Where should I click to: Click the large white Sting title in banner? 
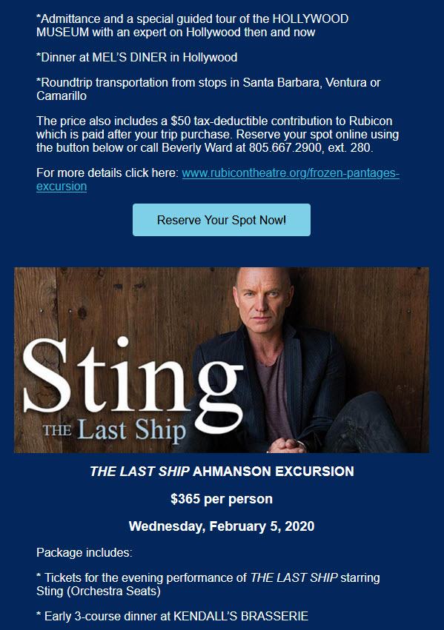pyautogui.click(x=133, y=380)
